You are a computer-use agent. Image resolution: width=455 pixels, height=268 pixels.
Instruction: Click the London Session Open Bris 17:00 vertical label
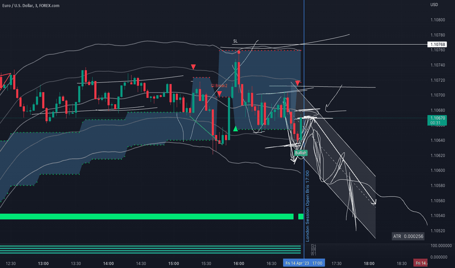307,206
